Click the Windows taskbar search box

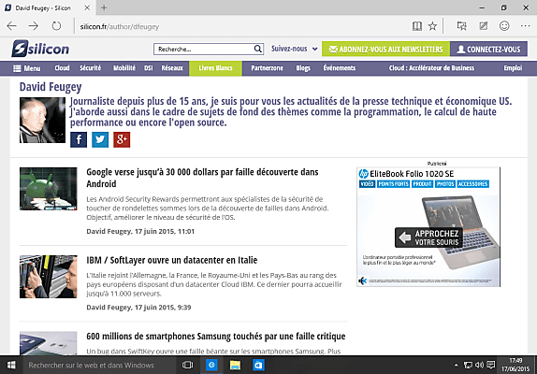coord(99,365)
